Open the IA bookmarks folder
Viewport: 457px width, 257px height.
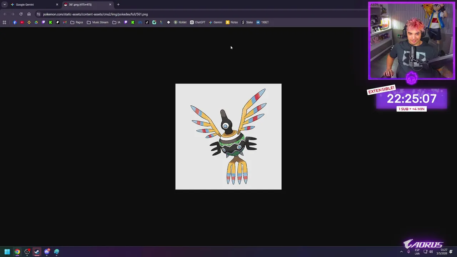tap(116, 22)
